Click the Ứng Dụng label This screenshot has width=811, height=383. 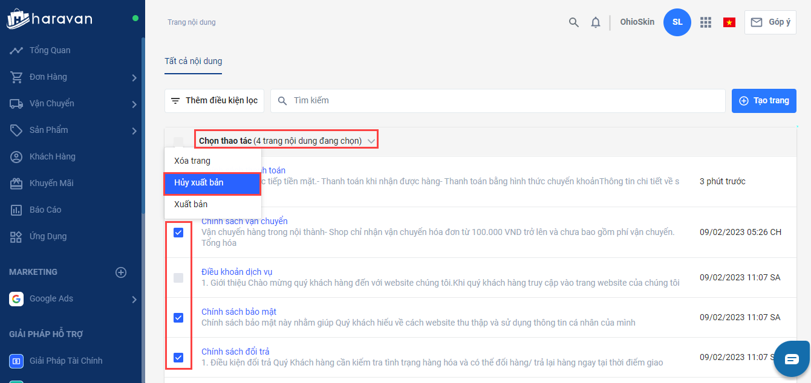(48, 236)
